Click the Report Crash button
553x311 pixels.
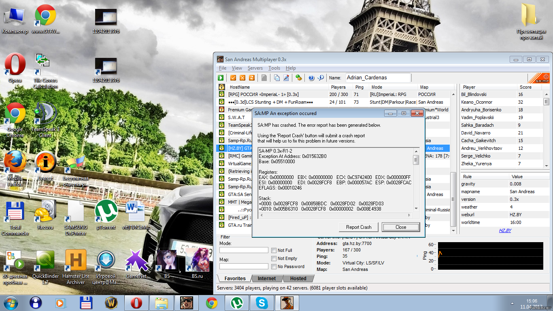[x=359, y=227]
